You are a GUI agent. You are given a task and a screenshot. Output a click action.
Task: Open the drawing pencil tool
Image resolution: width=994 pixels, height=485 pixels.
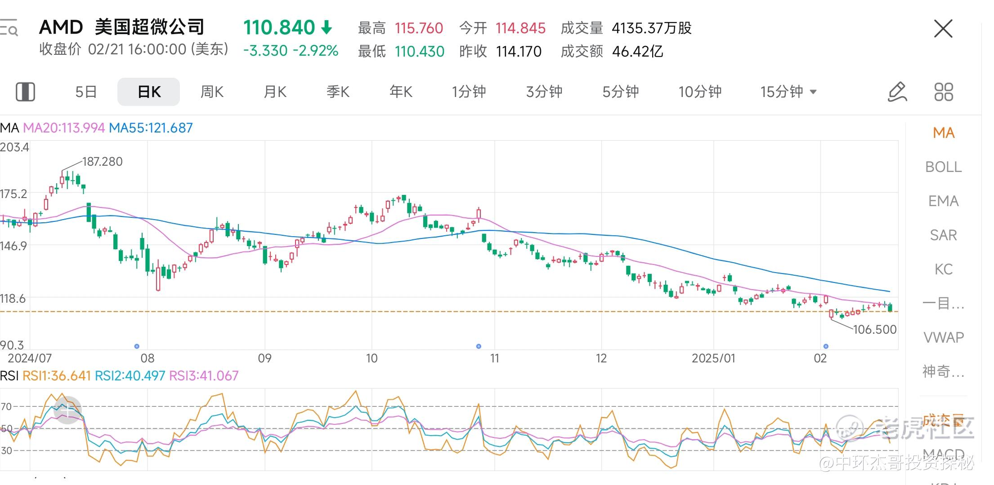[897, 92]
